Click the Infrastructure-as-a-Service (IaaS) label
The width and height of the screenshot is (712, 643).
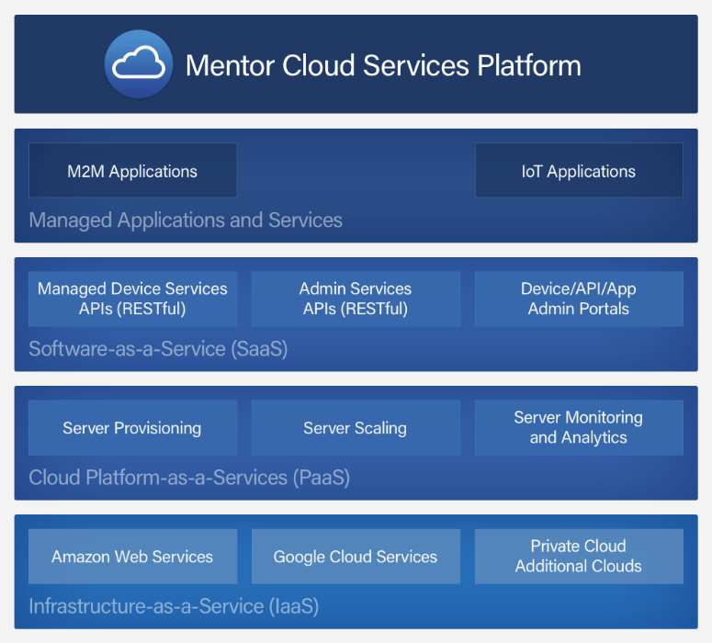pyautogui.click(x=174, y=606)
